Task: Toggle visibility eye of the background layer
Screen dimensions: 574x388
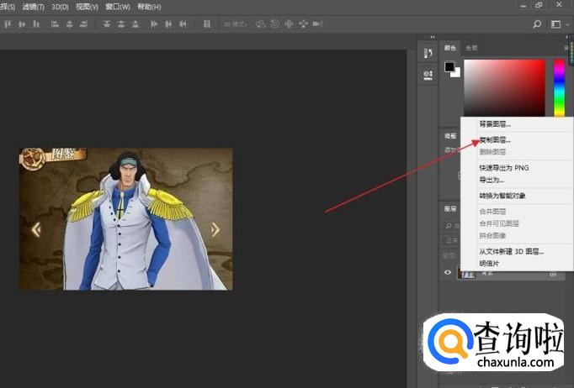Action: (x=448, y=272)
